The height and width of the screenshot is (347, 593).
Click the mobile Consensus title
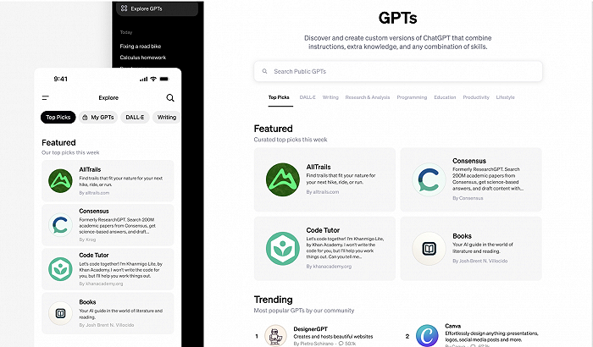[x=94, y=211]
